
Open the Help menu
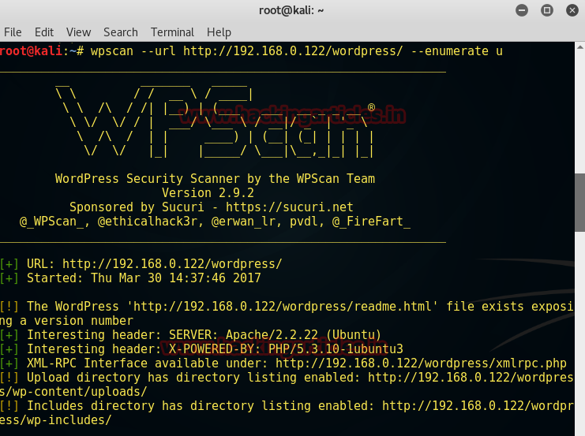coord(219,32)
